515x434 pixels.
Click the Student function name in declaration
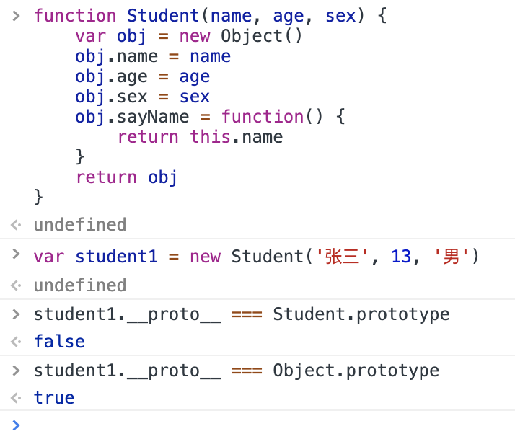[163, 16]
